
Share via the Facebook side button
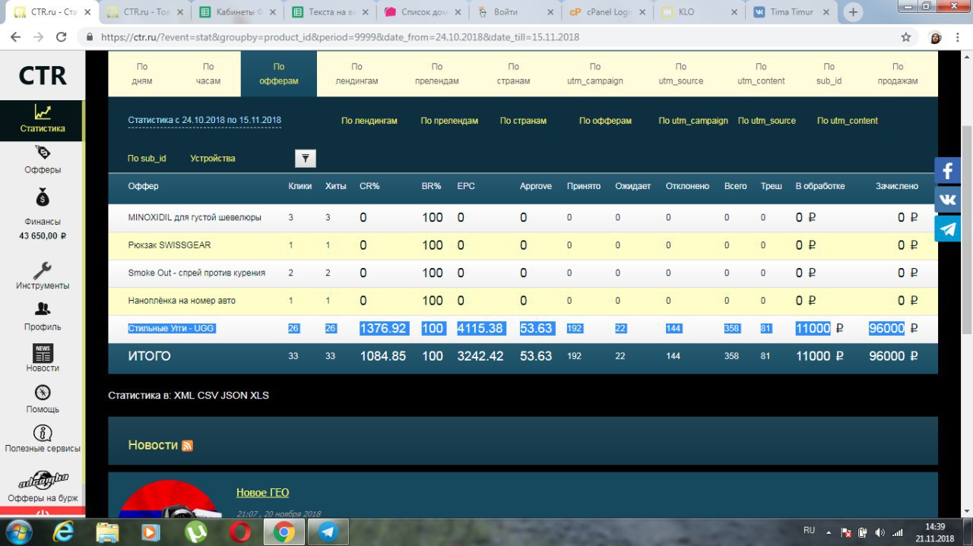pos(948,171)
